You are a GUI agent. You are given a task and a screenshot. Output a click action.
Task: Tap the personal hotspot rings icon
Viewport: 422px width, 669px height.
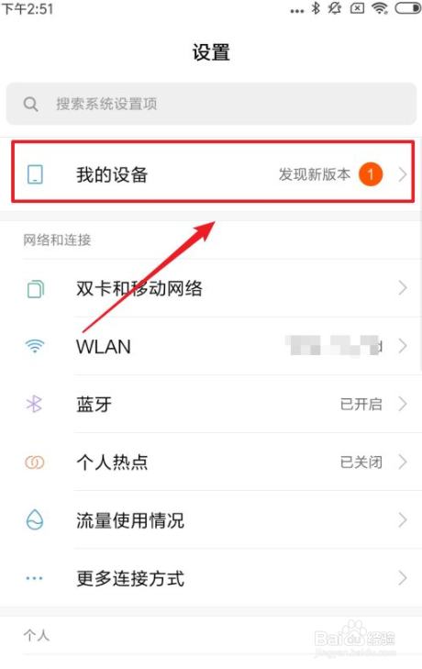35,463
